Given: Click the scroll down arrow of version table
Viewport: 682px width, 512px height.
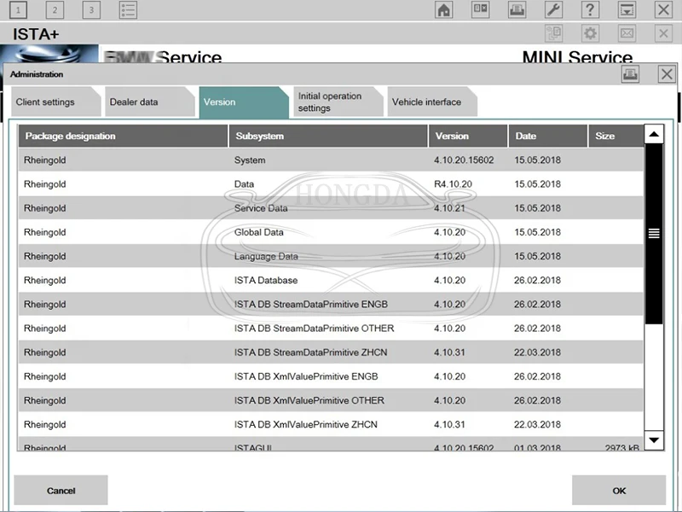Looking at the screenshot, I should coord(654,440).
